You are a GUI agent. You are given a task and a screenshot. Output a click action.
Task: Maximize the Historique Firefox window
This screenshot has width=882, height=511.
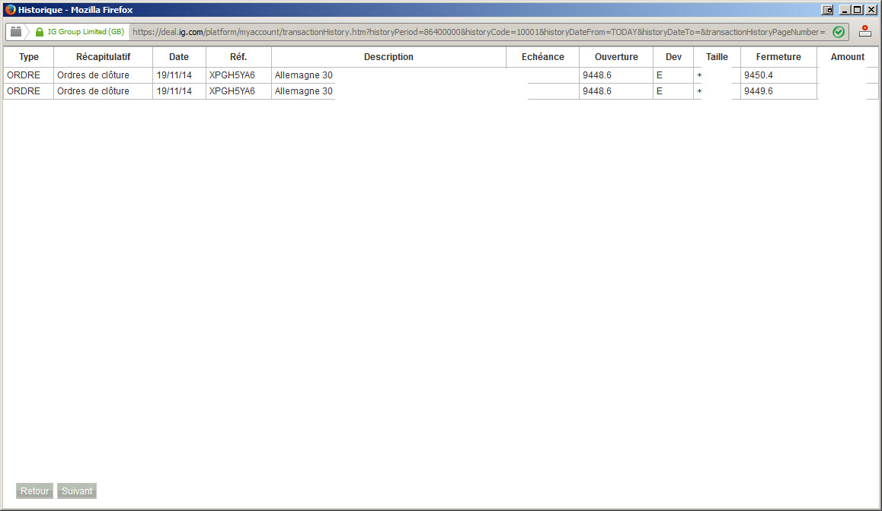click(858, 10)
